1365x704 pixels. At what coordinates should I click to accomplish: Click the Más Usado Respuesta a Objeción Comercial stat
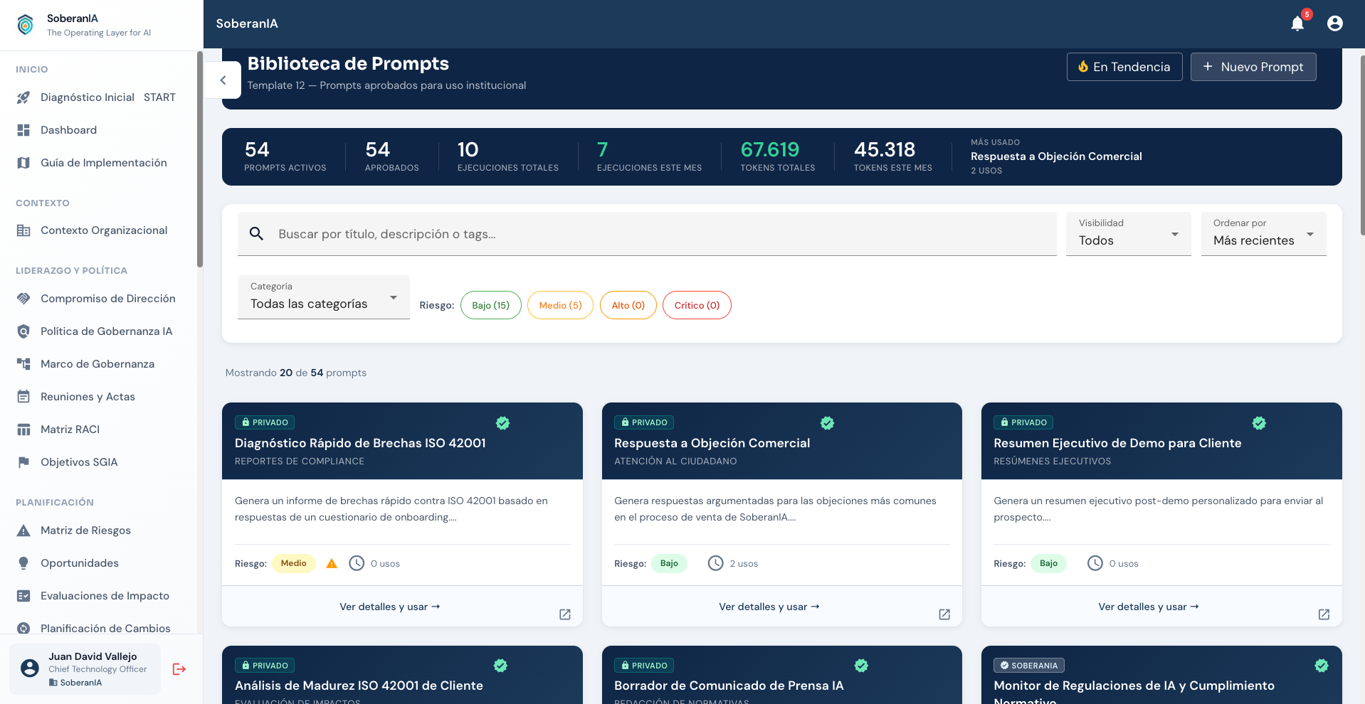click(x=1056, y=156)
